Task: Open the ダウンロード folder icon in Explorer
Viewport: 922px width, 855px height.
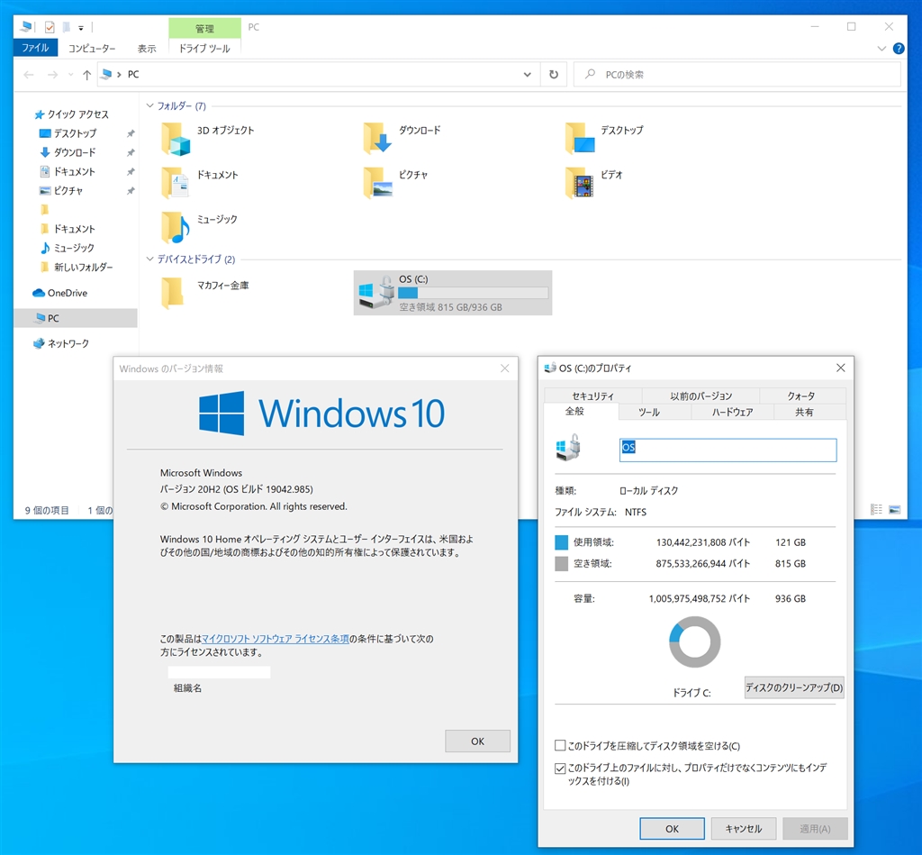Action: 377,138
